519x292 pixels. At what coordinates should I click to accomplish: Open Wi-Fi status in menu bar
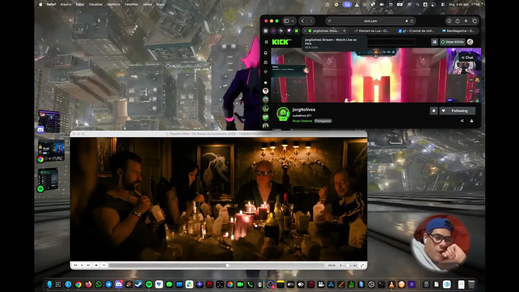(x=409, y=4)
